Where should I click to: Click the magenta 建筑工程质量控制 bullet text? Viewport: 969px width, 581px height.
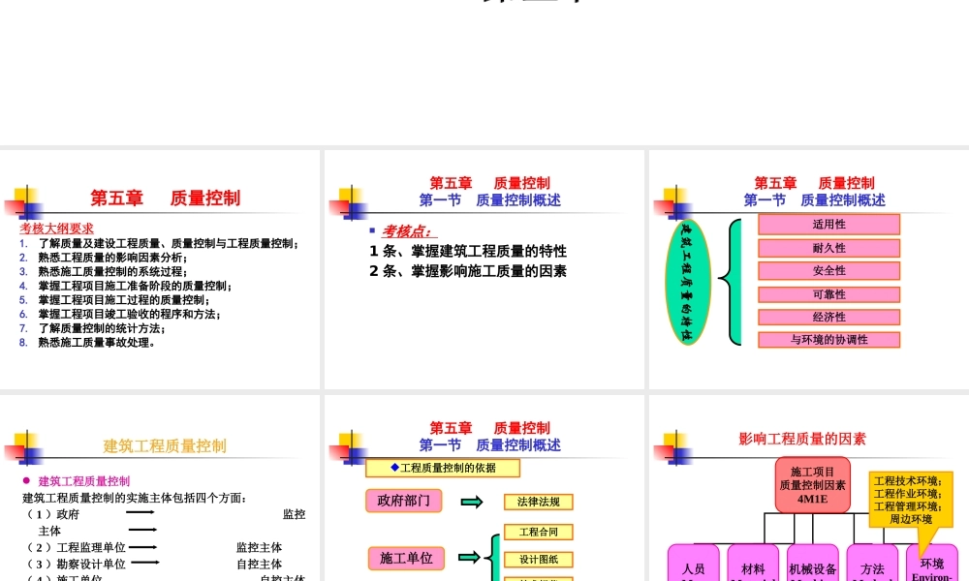point(84,481)
